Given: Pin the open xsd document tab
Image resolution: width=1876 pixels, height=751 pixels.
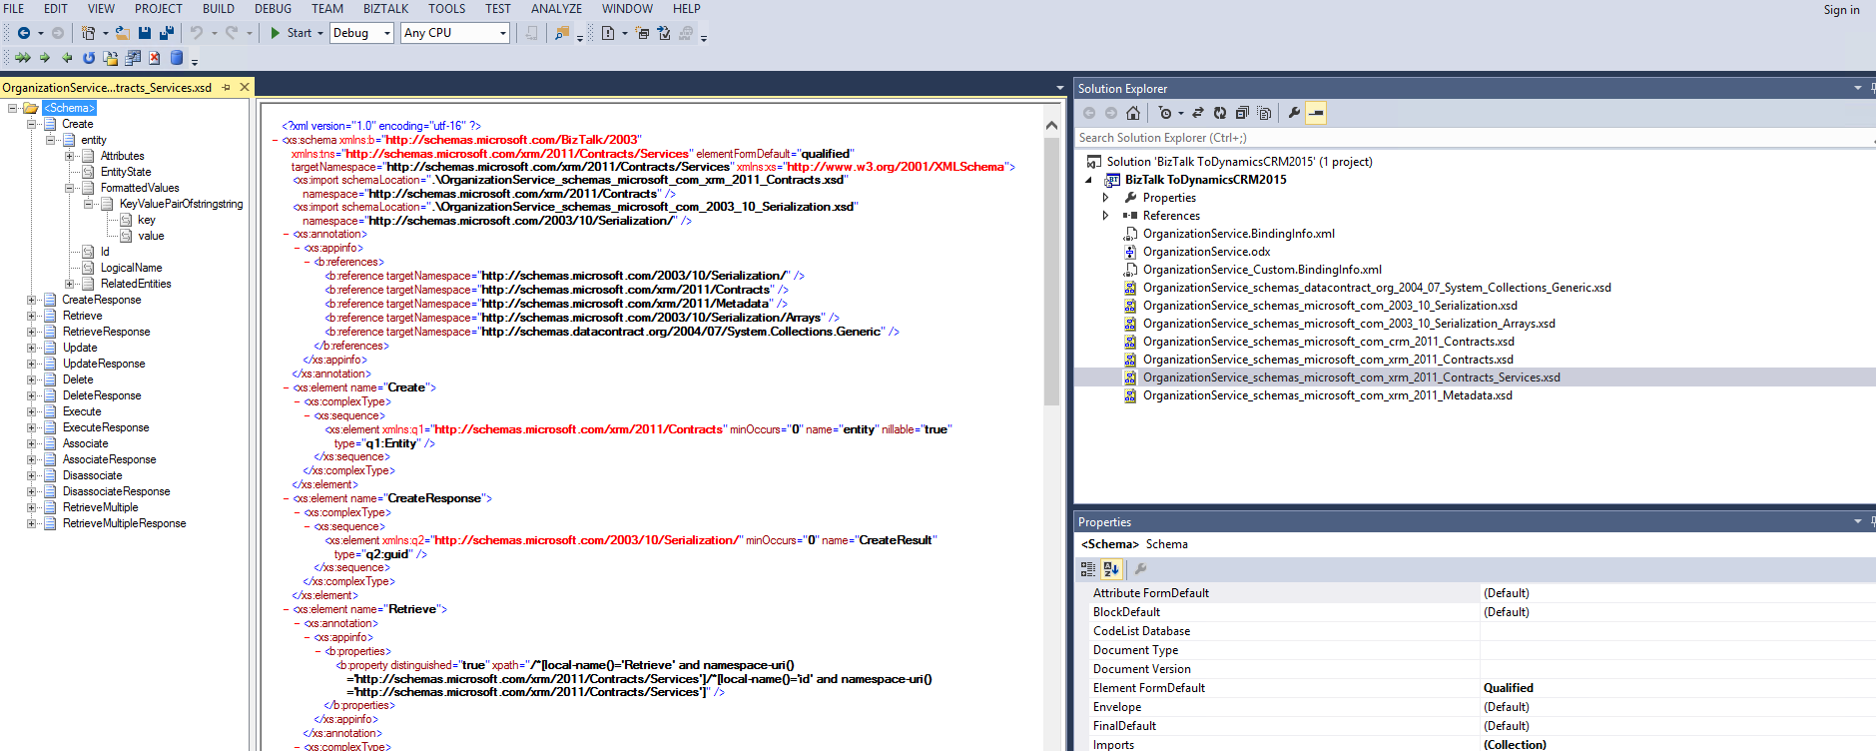Looking at the screenshot, I should tap(227, 88).
